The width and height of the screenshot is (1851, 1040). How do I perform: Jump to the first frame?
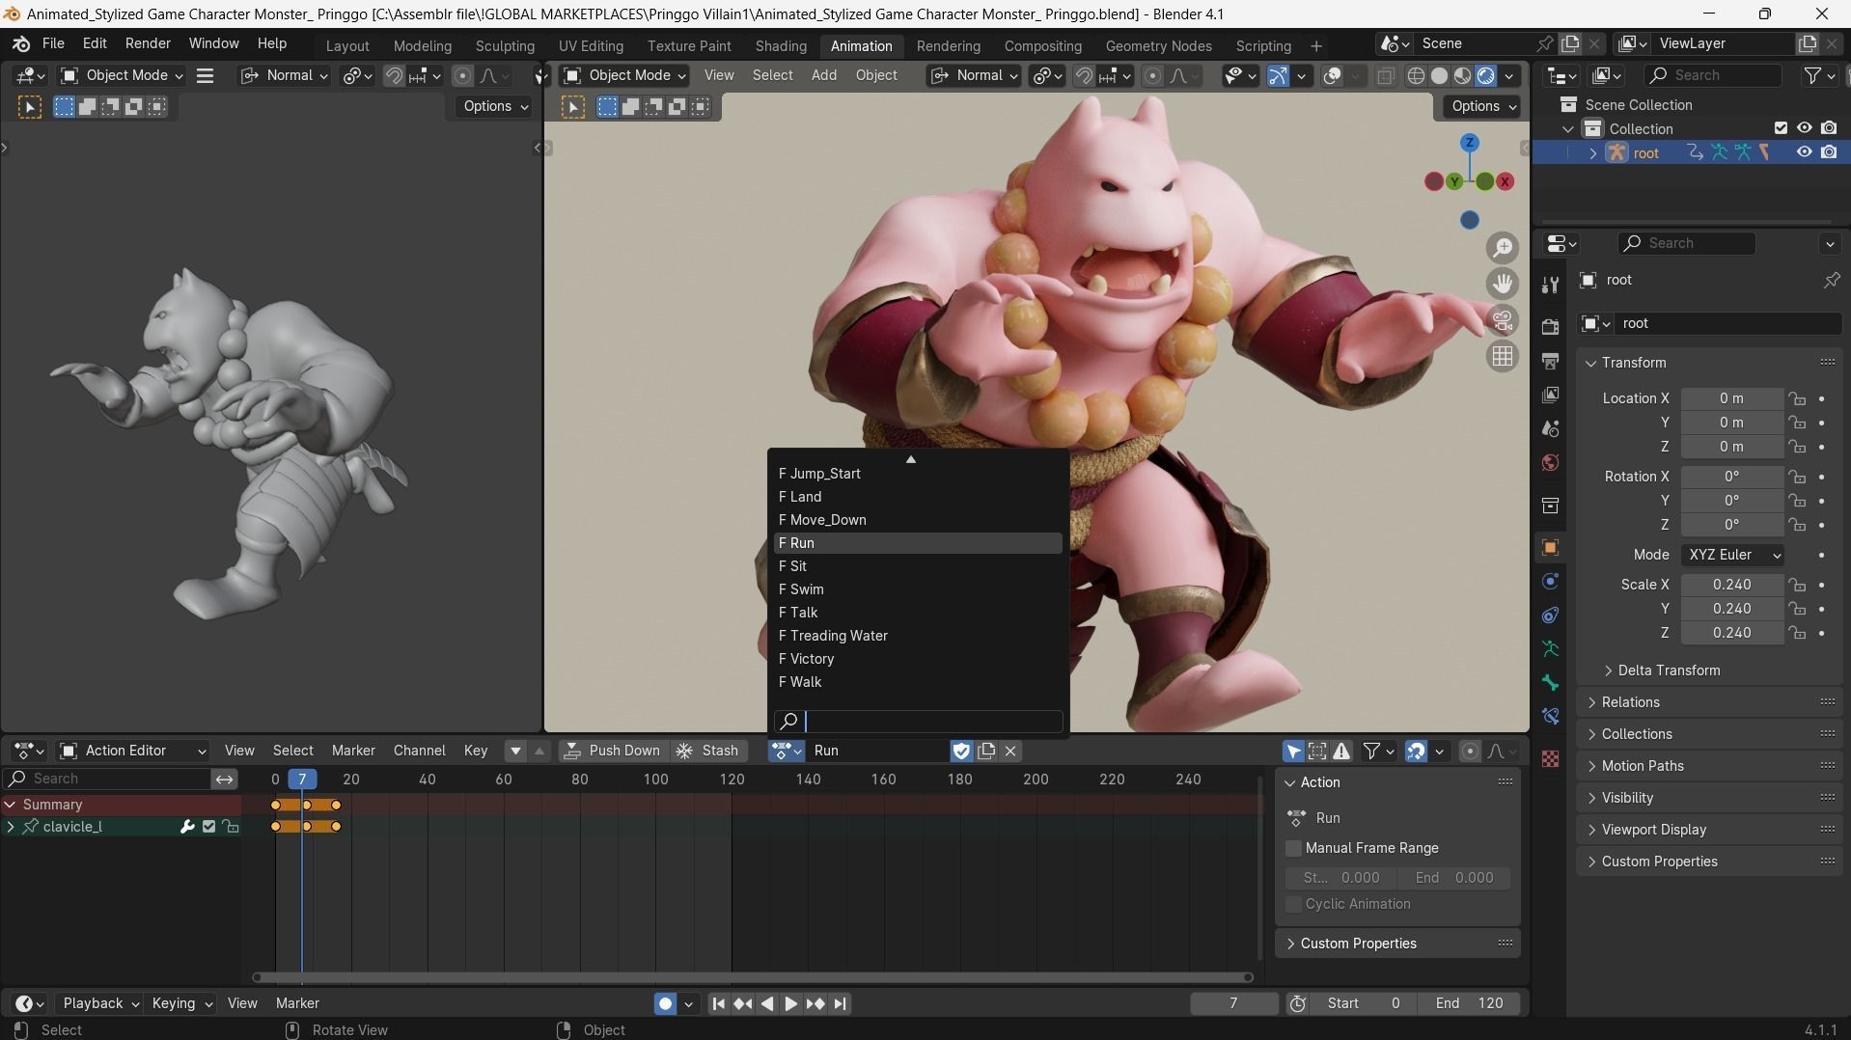click(718, 1003)
